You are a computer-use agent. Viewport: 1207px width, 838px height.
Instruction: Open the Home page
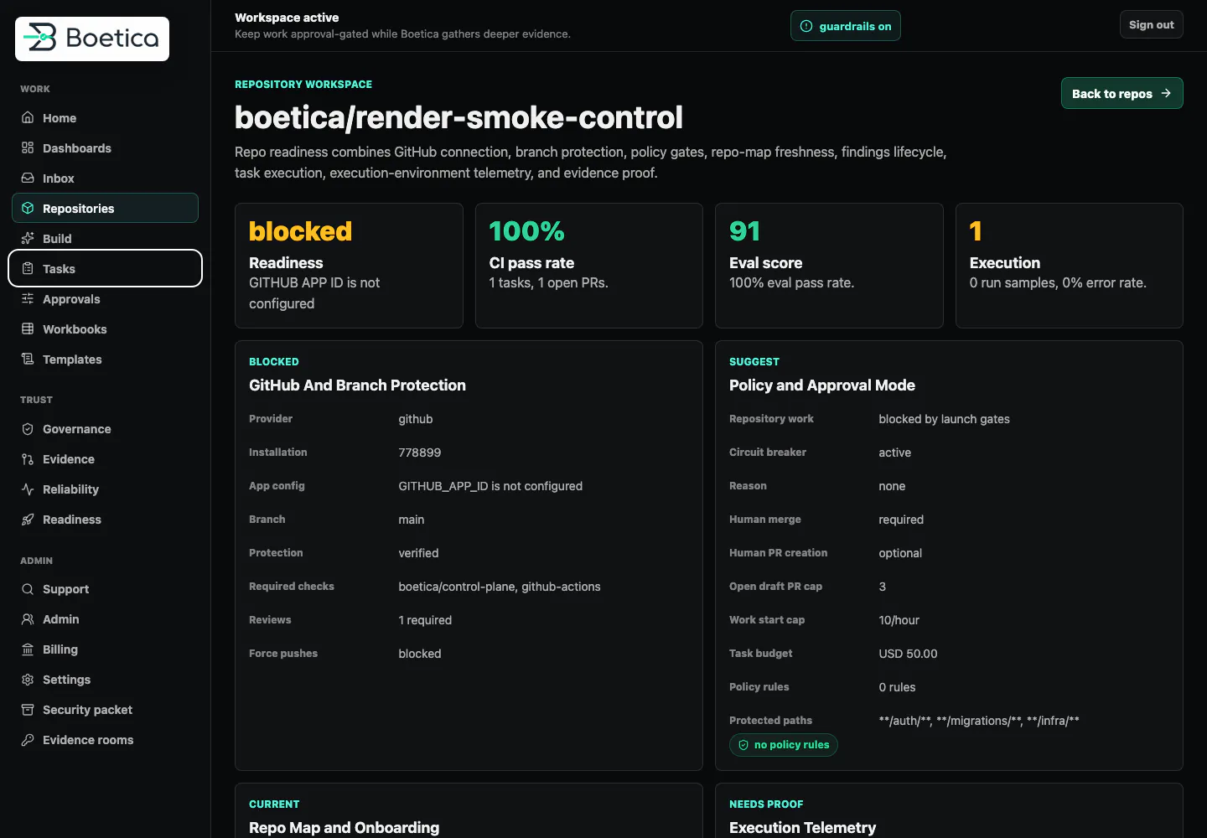click(x=105, y=118)
